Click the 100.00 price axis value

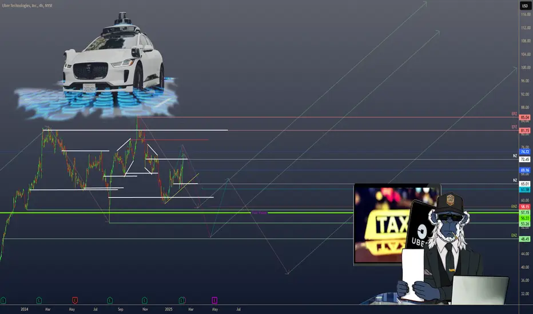click(x=526, y=67)
